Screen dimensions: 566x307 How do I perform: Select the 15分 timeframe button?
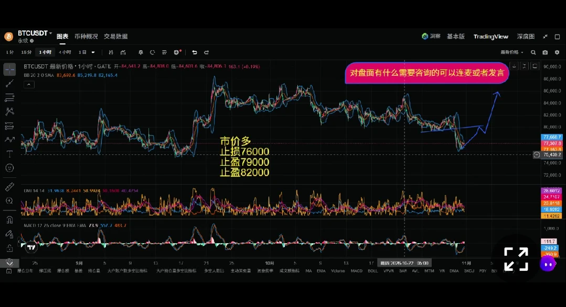pyautogui.click(x=26, y=52)
